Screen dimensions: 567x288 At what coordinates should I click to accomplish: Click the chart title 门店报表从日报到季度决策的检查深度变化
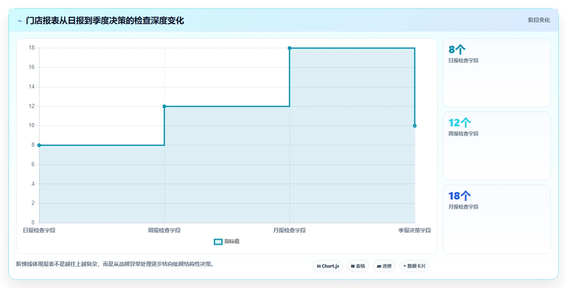pos(105,20)
